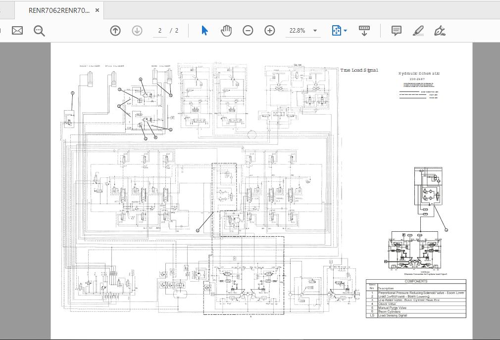Select the hand pan tool

[x=226, y=31]
